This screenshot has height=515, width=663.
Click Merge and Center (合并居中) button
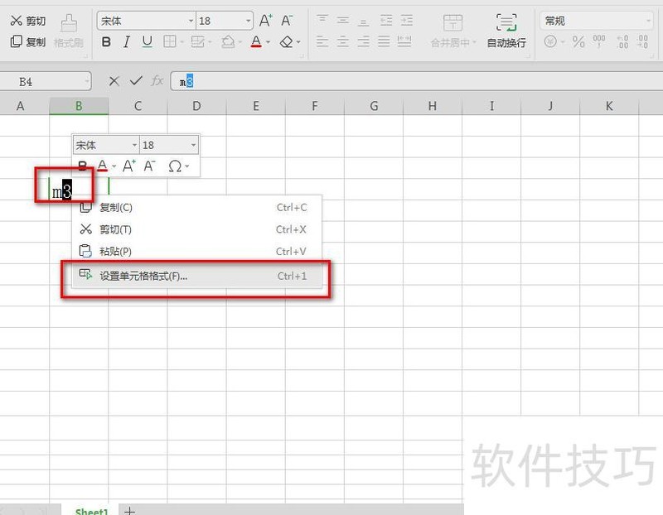coord(452,31)
